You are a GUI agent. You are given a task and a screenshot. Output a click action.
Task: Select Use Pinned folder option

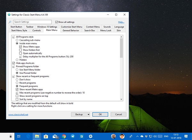[x=17, y=73]
